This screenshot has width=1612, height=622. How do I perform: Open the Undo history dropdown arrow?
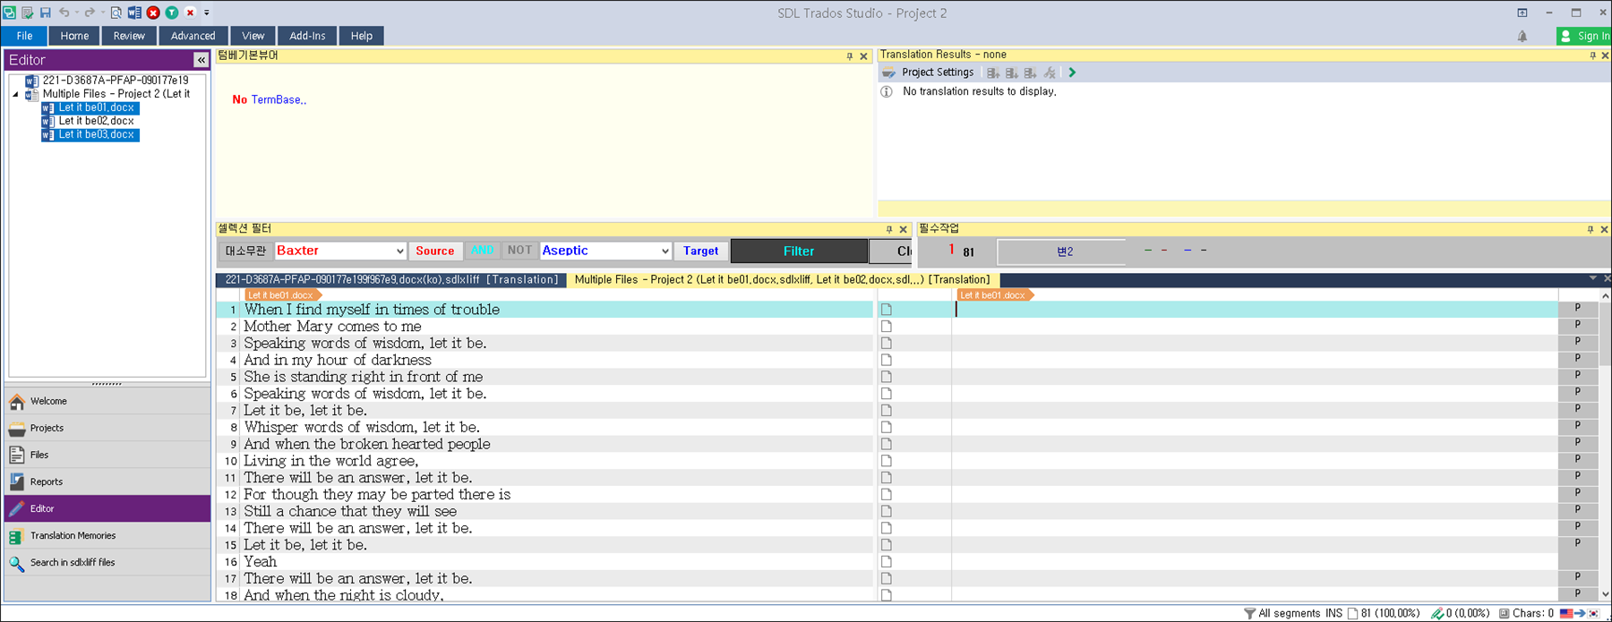click(x=75, y=13)
